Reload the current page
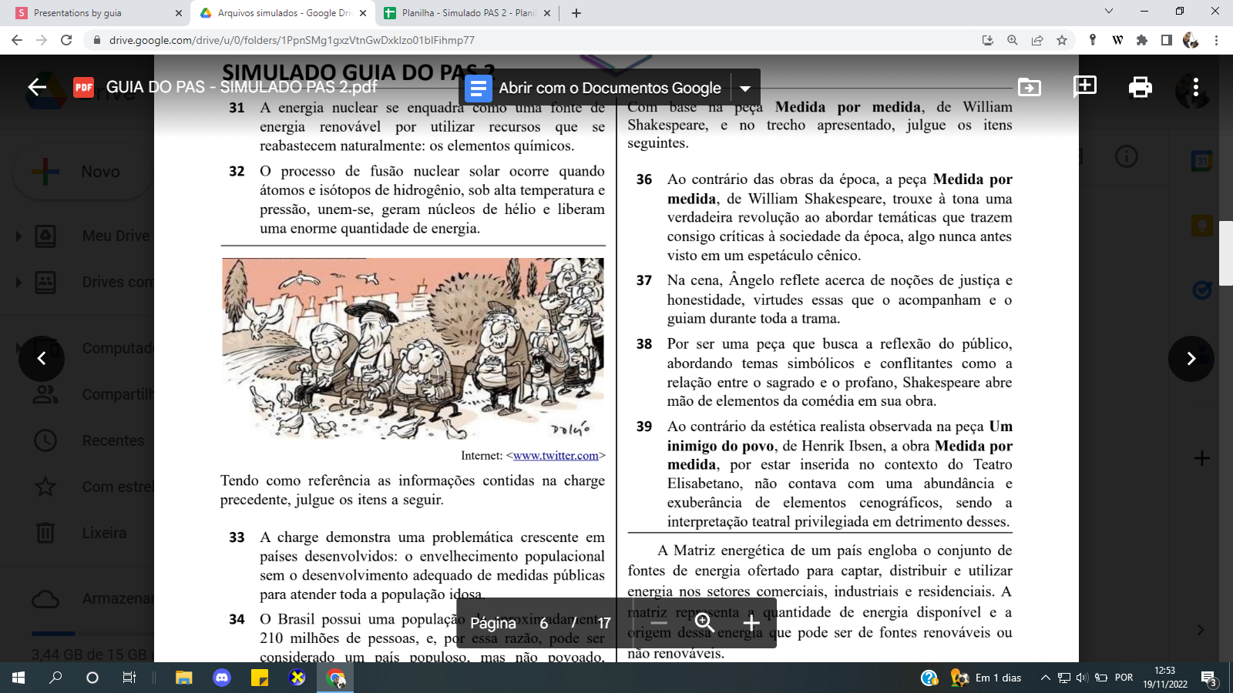The image size is (1233, 693). point(66,40)
